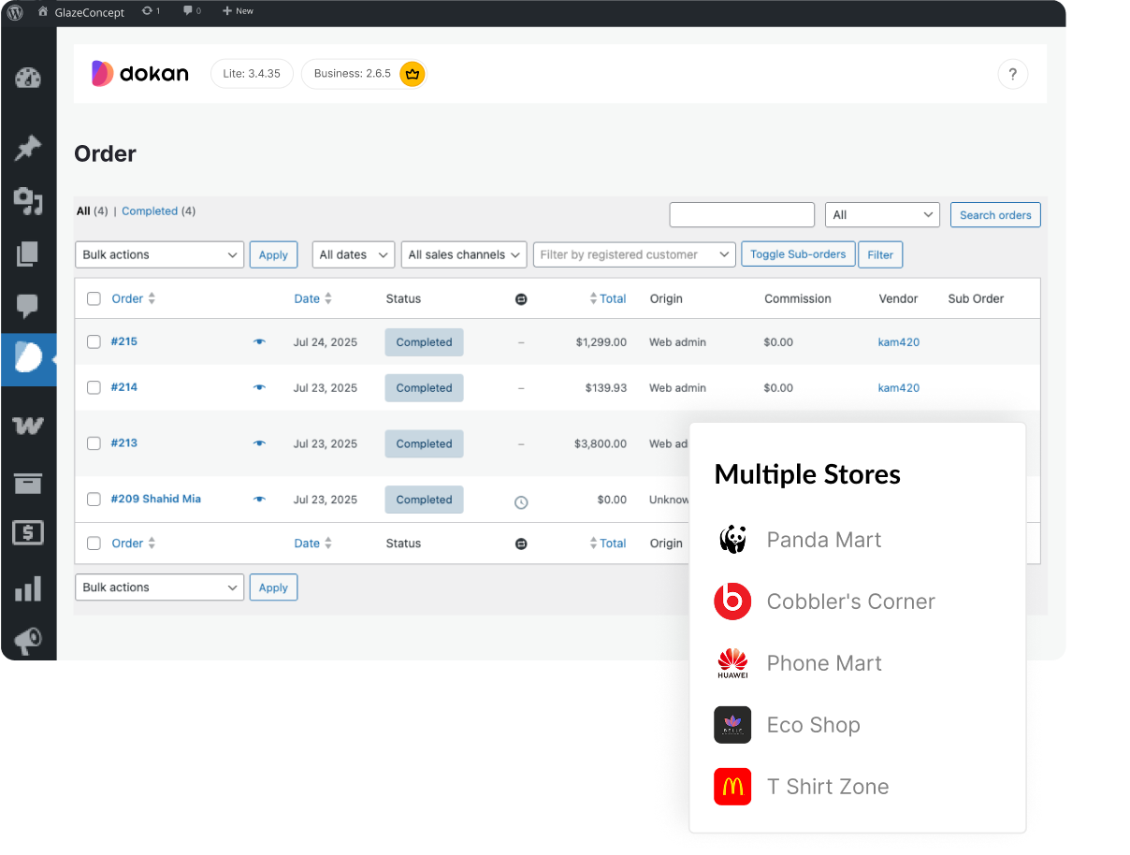Open the top Bulk actions dropdown
This screenshot has height=855, width=1130.
click(x=159, y=254)
